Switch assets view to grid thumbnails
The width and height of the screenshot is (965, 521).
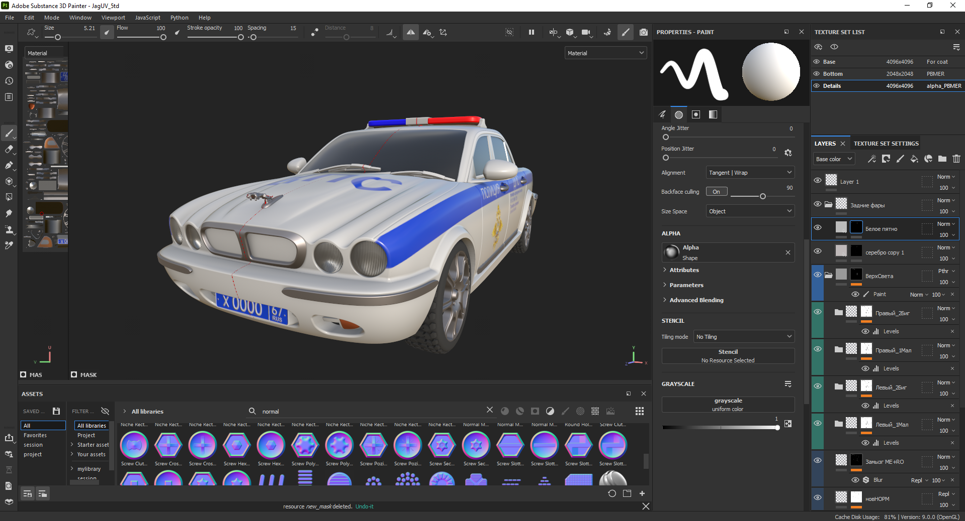click(x=640, y=411)
